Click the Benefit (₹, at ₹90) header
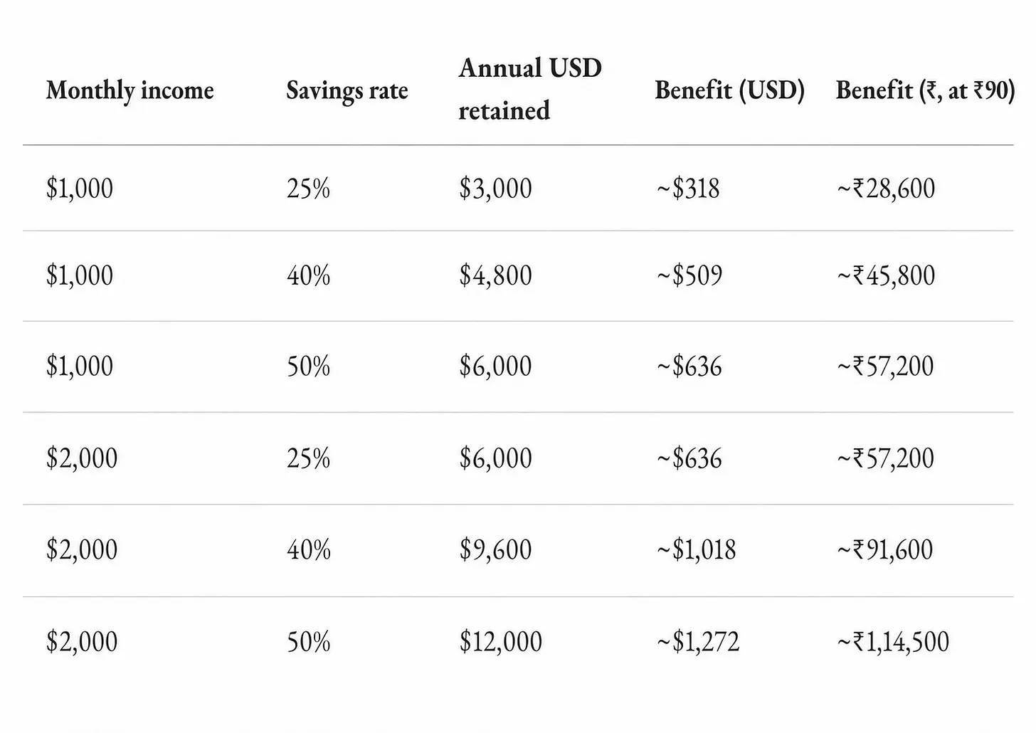1036x733 pixels. [925, 90]
